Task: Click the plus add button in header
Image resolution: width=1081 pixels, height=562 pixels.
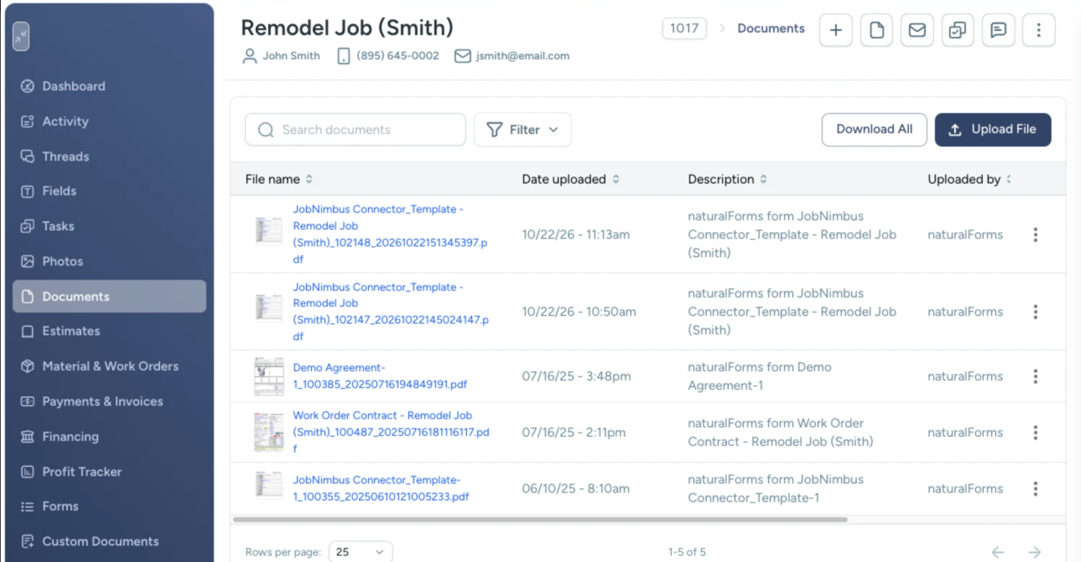Action: 836,30
